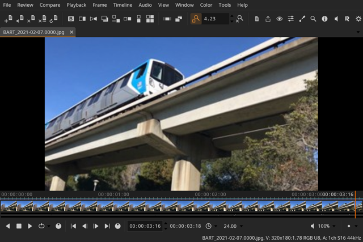Open the Playback menu

[77, 5]
